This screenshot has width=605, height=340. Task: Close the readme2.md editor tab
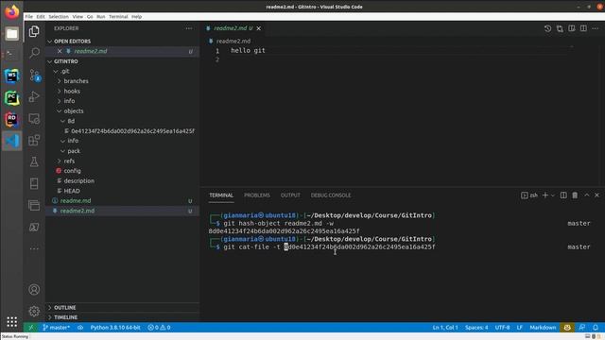pos(259,28)
